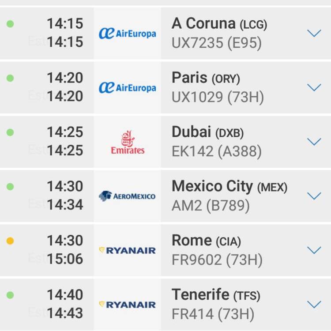Open the Tenerife (TFS) destination
331x331 pixels.
pos(216,295)
